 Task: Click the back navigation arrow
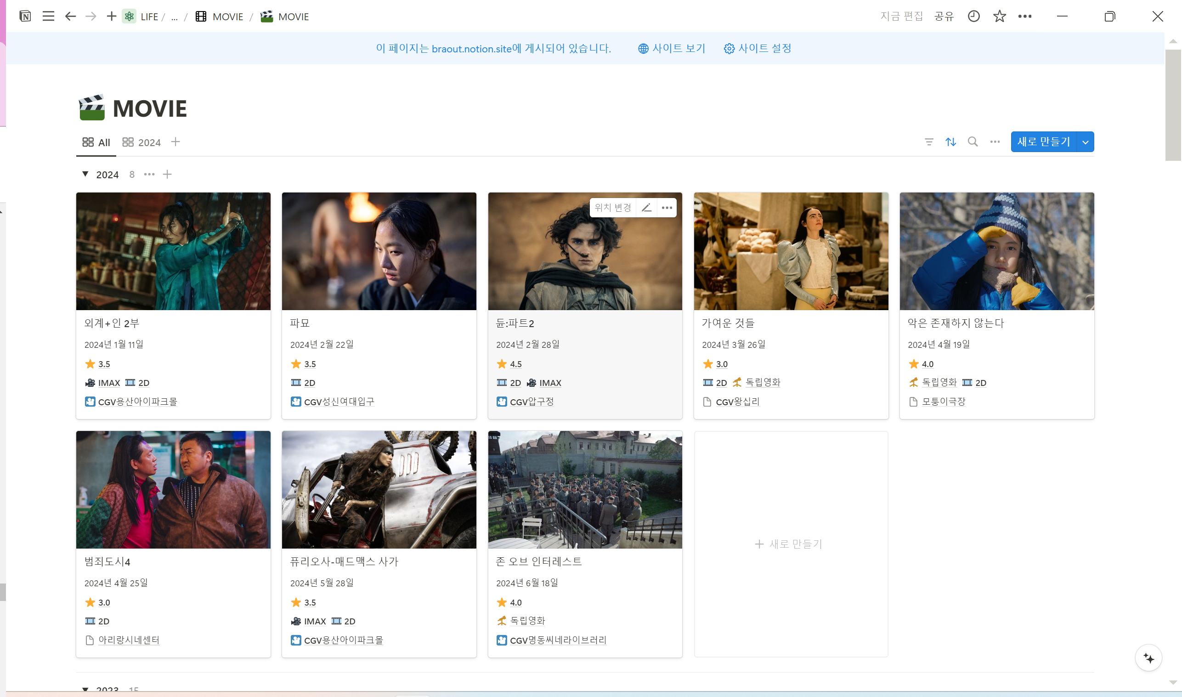click(70, 17)
